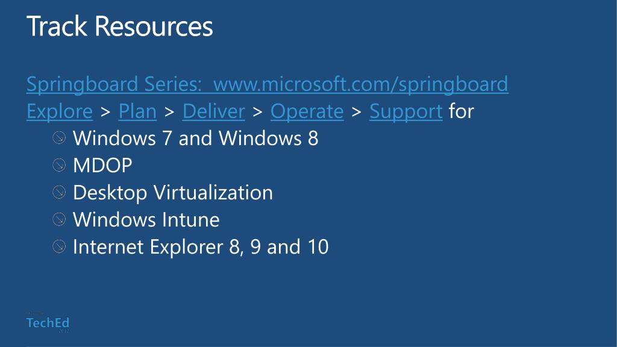This screenshot has height=347, width=617.
Task: Select the bullet icon next to MDOP
Action: tap(59, 165)
